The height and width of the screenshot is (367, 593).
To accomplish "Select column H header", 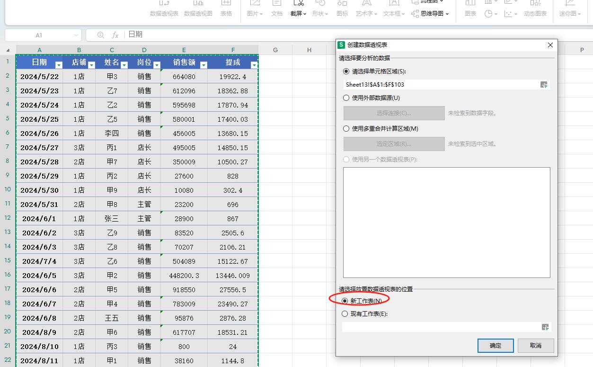I will 309,50.
